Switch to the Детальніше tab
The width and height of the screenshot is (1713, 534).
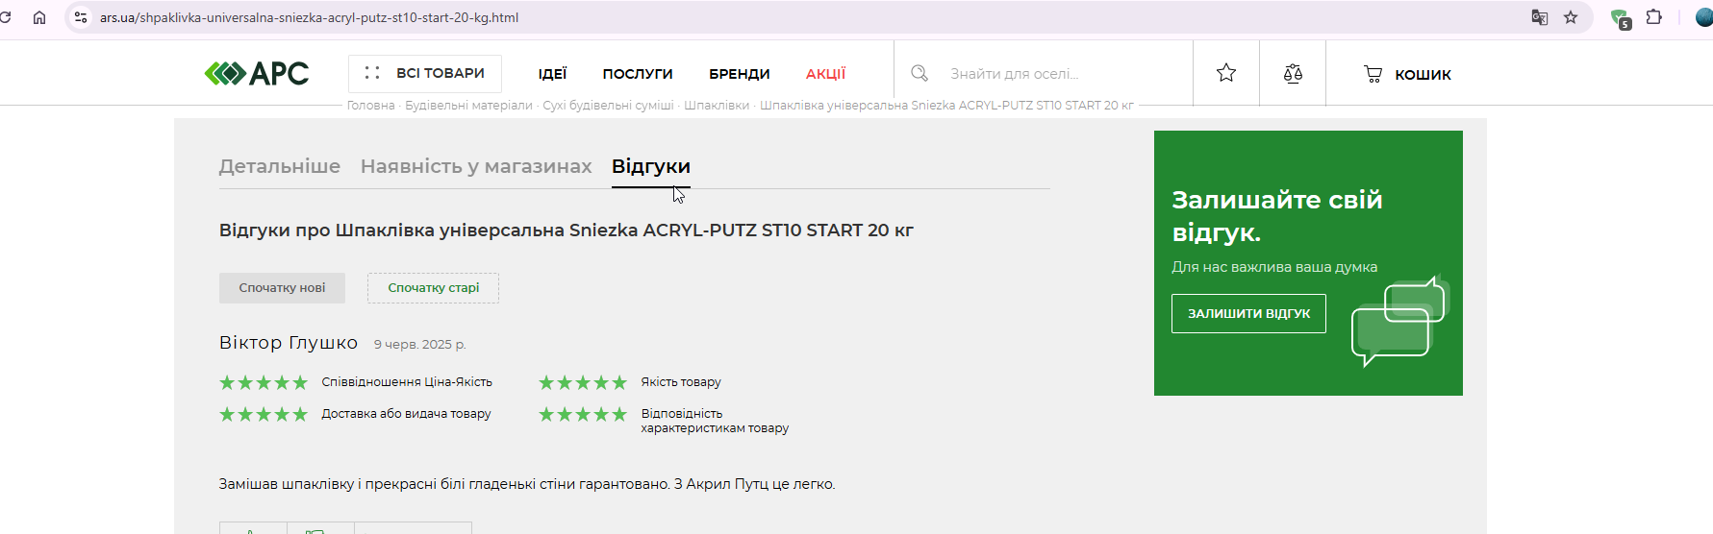pyautogui.click(x=280, y=166)
